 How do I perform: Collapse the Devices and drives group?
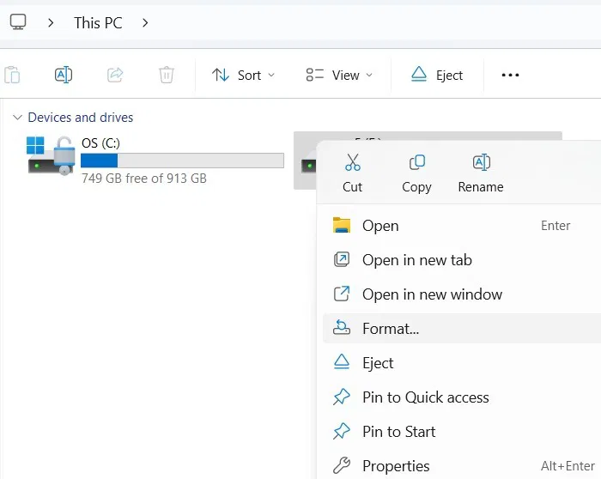click(17, 118)
